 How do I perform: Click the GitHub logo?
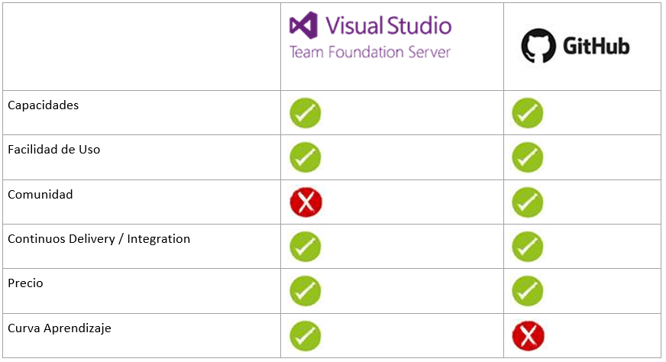click(x=575, y=46)
